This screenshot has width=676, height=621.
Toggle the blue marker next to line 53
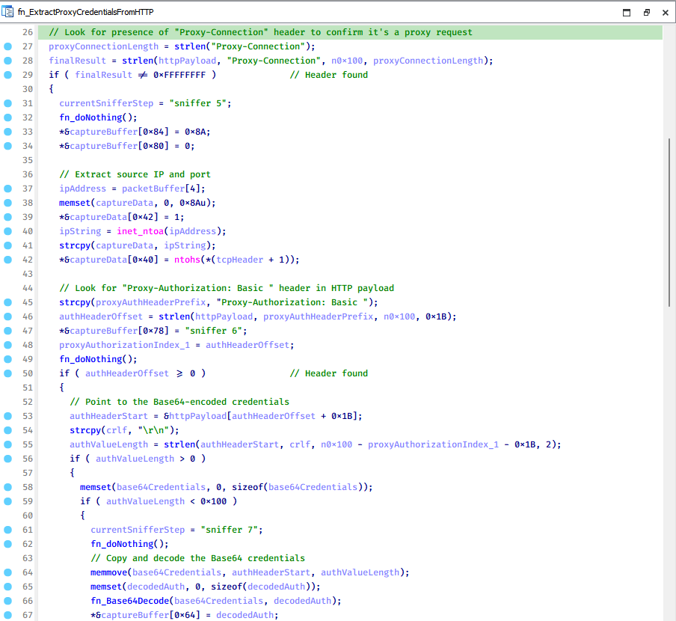[7, 415]
